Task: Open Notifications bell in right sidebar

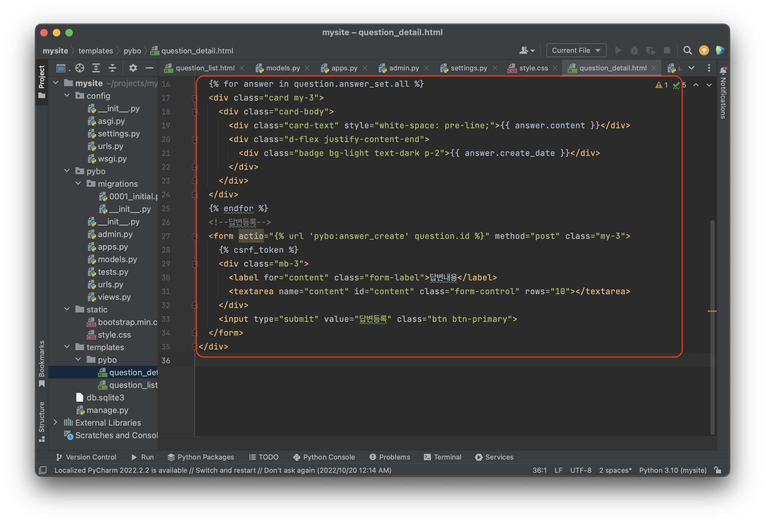Action: 723,70
